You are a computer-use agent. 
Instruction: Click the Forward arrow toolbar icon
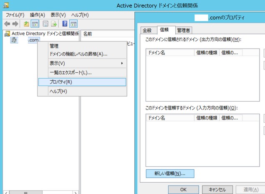[x=15, y=24]
